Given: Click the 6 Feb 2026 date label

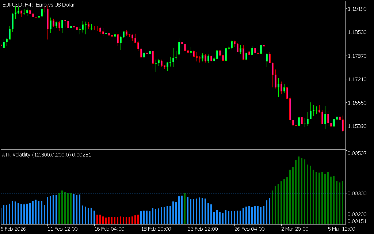Looking at the screenshot, I should 14,229.
